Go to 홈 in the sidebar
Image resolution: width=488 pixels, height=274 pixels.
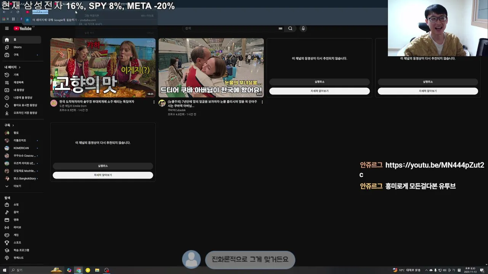pos(21,40)
